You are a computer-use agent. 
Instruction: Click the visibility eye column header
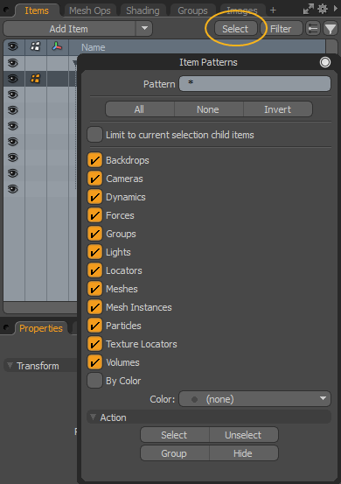pyautogui.click(x=13, y=47)
